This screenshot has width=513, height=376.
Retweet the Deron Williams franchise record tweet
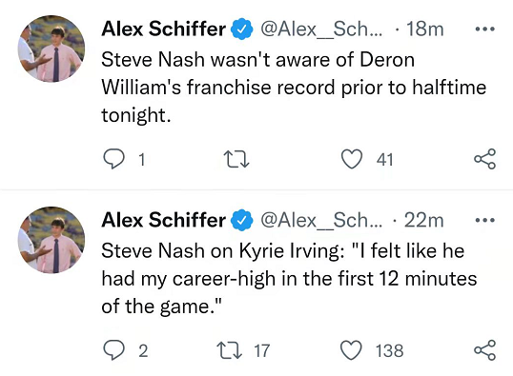[x=236, y=159]
